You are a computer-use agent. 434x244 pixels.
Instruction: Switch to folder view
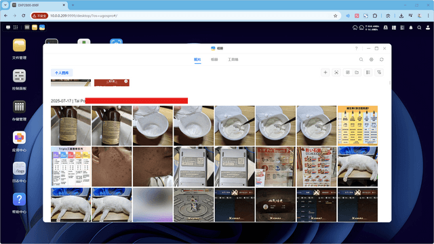point(357,73)
